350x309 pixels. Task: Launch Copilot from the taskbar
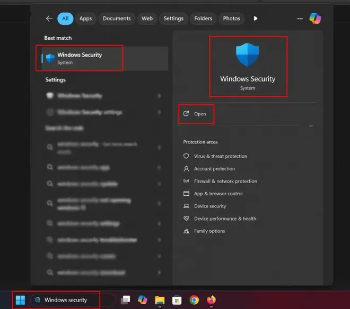(x=143, y=300)
